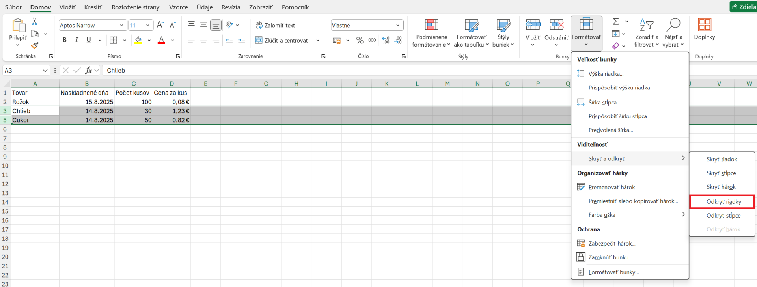Open the number format Vlastné dropdown

(x=397, y=25)
